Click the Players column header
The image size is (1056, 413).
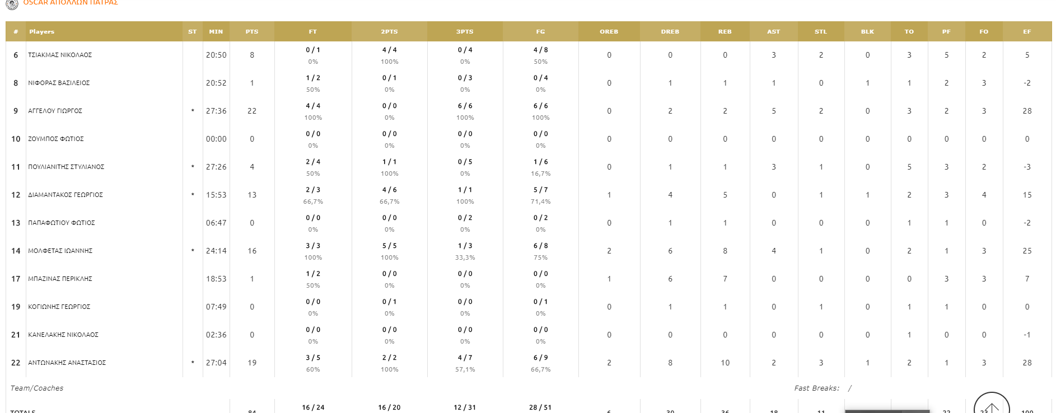coord(42,32)
